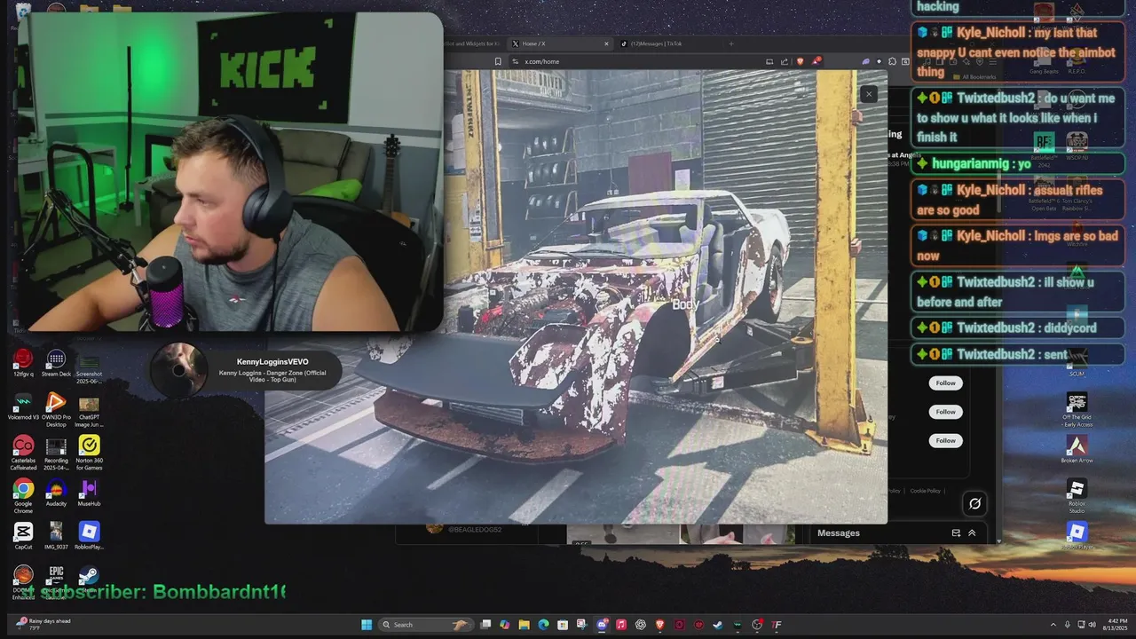Open Voicemod V3 desktop shortcut
Image resolution: width=1136 pixels, height=639 pixels.
(x=23, y=408)
